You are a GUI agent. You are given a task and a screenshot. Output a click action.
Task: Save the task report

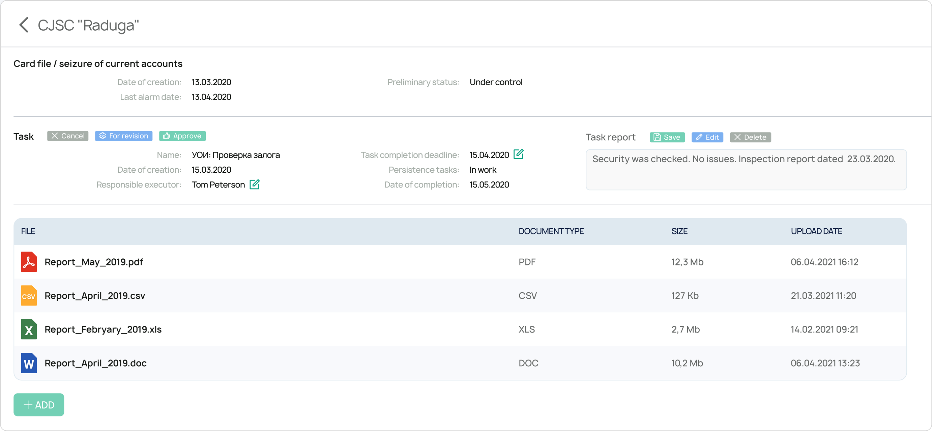point(667,137)
